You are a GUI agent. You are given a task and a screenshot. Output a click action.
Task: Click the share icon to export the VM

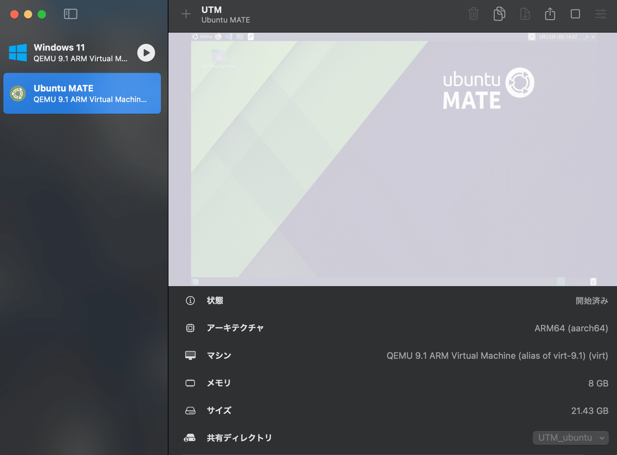click(x=550, y=14)
